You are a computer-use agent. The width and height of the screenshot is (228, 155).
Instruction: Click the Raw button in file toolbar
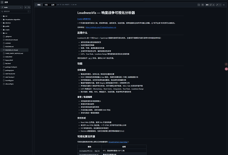pyautogui.click(x=207, y=5)
